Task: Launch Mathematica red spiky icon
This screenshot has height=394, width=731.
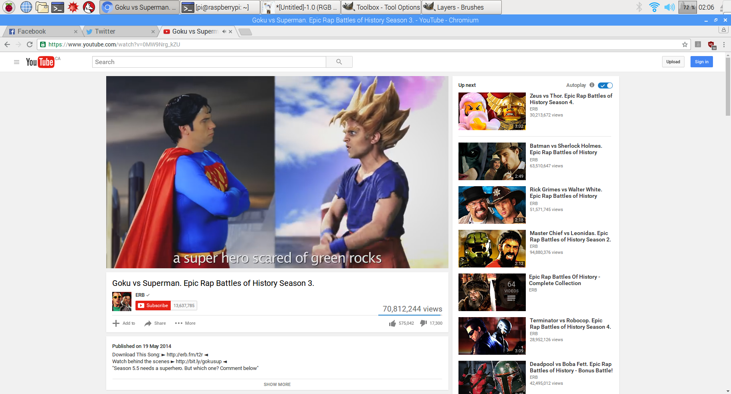Action: pos(73,7)
